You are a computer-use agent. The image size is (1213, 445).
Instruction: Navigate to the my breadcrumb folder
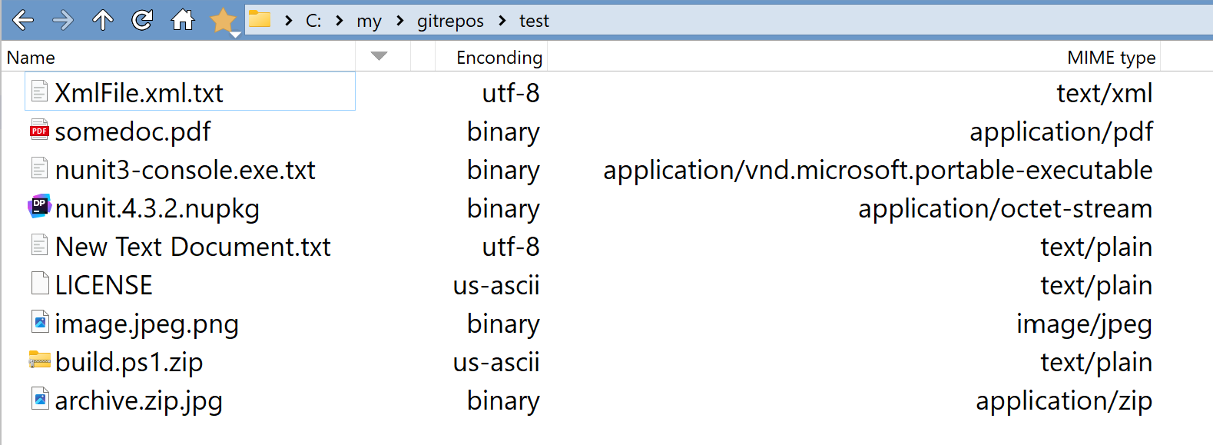tap(369, 21)
